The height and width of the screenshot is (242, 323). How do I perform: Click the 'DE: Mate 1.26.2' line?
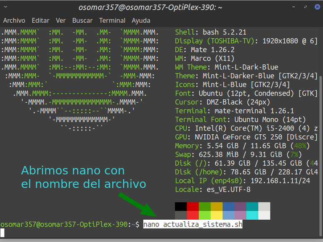(204, 50)
